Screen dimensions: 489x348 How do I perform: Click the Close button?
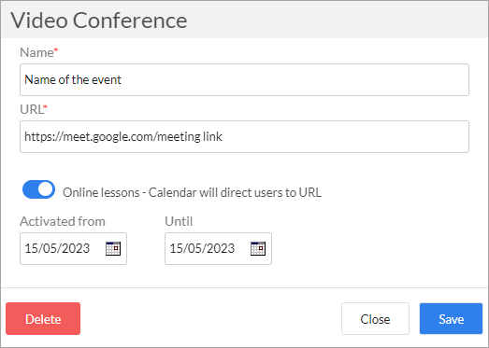pyautogui.click(x=375, y=319)
